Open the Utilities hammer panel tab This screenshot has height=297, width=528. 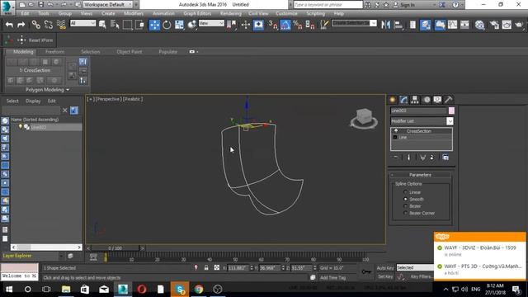[448, 100]
